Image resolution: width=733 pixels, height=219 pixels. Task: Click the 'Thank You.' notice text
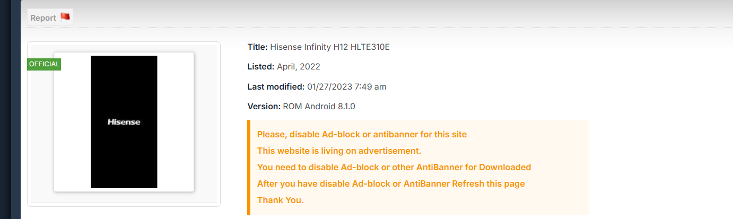tap(280, 200)
